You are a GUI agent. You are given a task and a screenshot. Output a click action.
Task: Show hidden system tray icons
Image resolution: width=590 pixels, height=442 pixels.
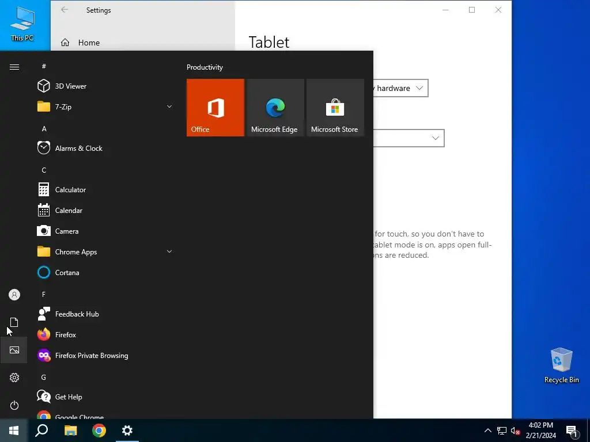(x=487, y=430)
